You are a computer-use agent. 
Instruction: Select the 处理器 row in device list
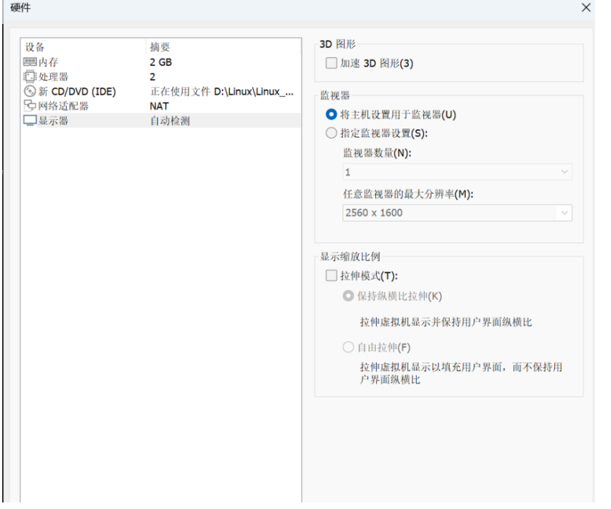pos(161,76)
